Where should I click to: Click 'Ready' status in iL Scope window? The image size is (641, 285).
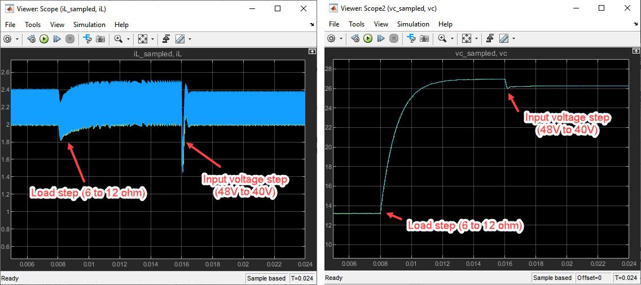10,278
